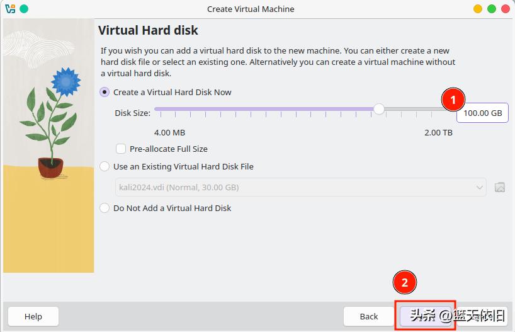
Task: Click the green maximize window button
Action: 492,9
